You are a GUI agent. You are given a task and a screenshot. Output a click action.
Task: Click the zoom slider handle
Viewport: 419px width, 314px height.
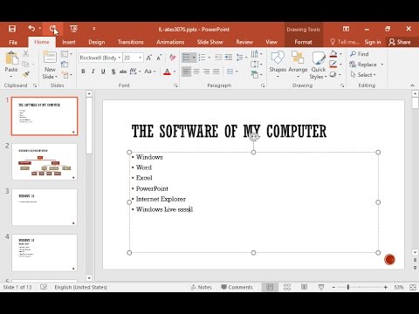pos(348,287)
